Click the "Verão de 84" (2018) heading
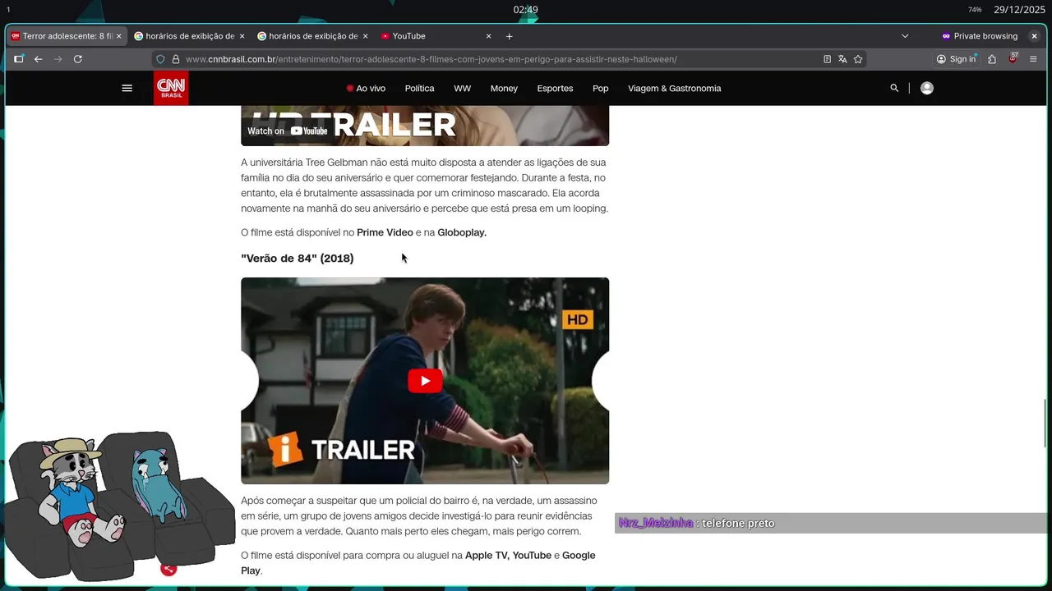 [298, 258]
